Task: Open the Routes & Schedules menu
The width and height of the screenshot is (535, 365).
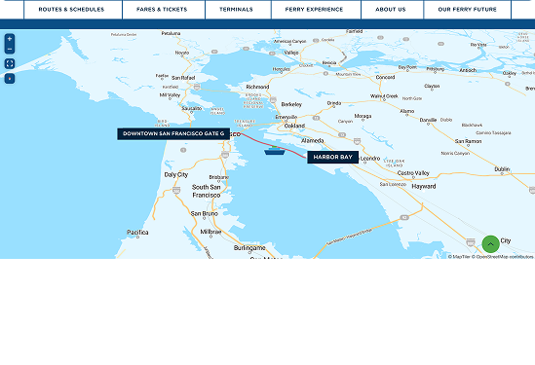Action: point(72,10)
